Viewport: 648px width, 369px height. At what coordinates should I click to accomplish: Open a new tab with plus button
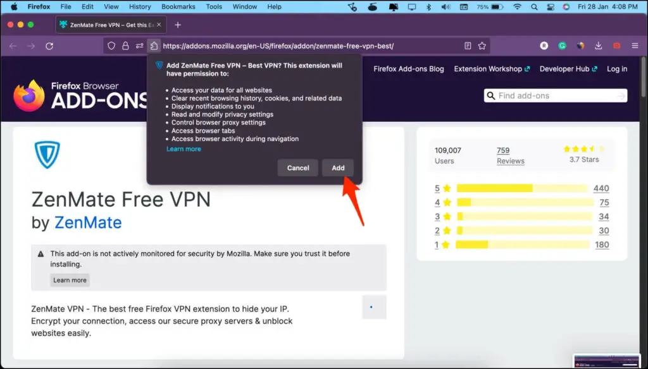tap(178, 25)
